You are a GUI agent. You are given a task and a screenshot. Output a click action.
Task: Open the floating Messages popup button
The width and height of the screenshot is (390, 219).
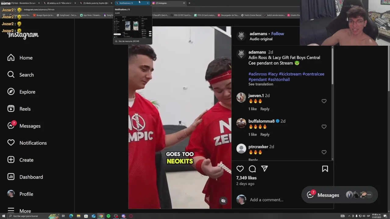coord(339,195)
